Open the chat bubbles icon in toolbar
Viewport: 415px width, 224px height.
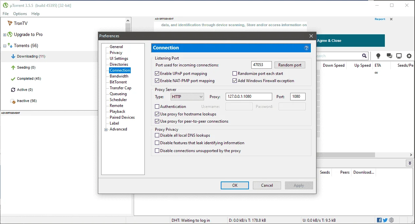[x=389, y=56]
